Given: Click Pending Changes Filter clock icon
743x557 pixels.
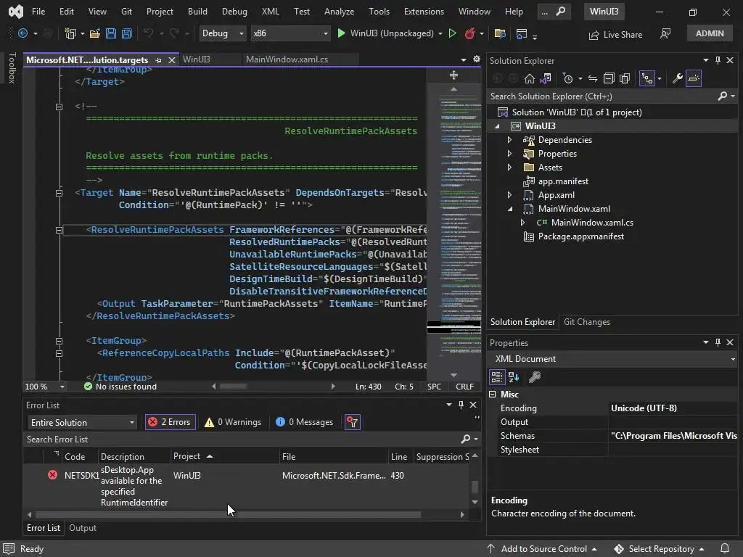Looking at the screenshot, I should (x=567, y=78).
